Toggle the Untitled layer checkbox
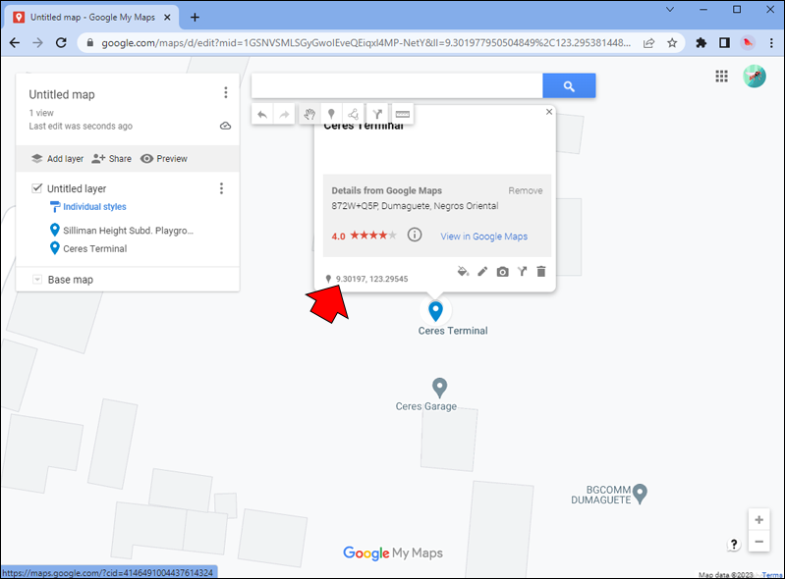This screenshot has height=579, width=785. (x=36, y=188)
